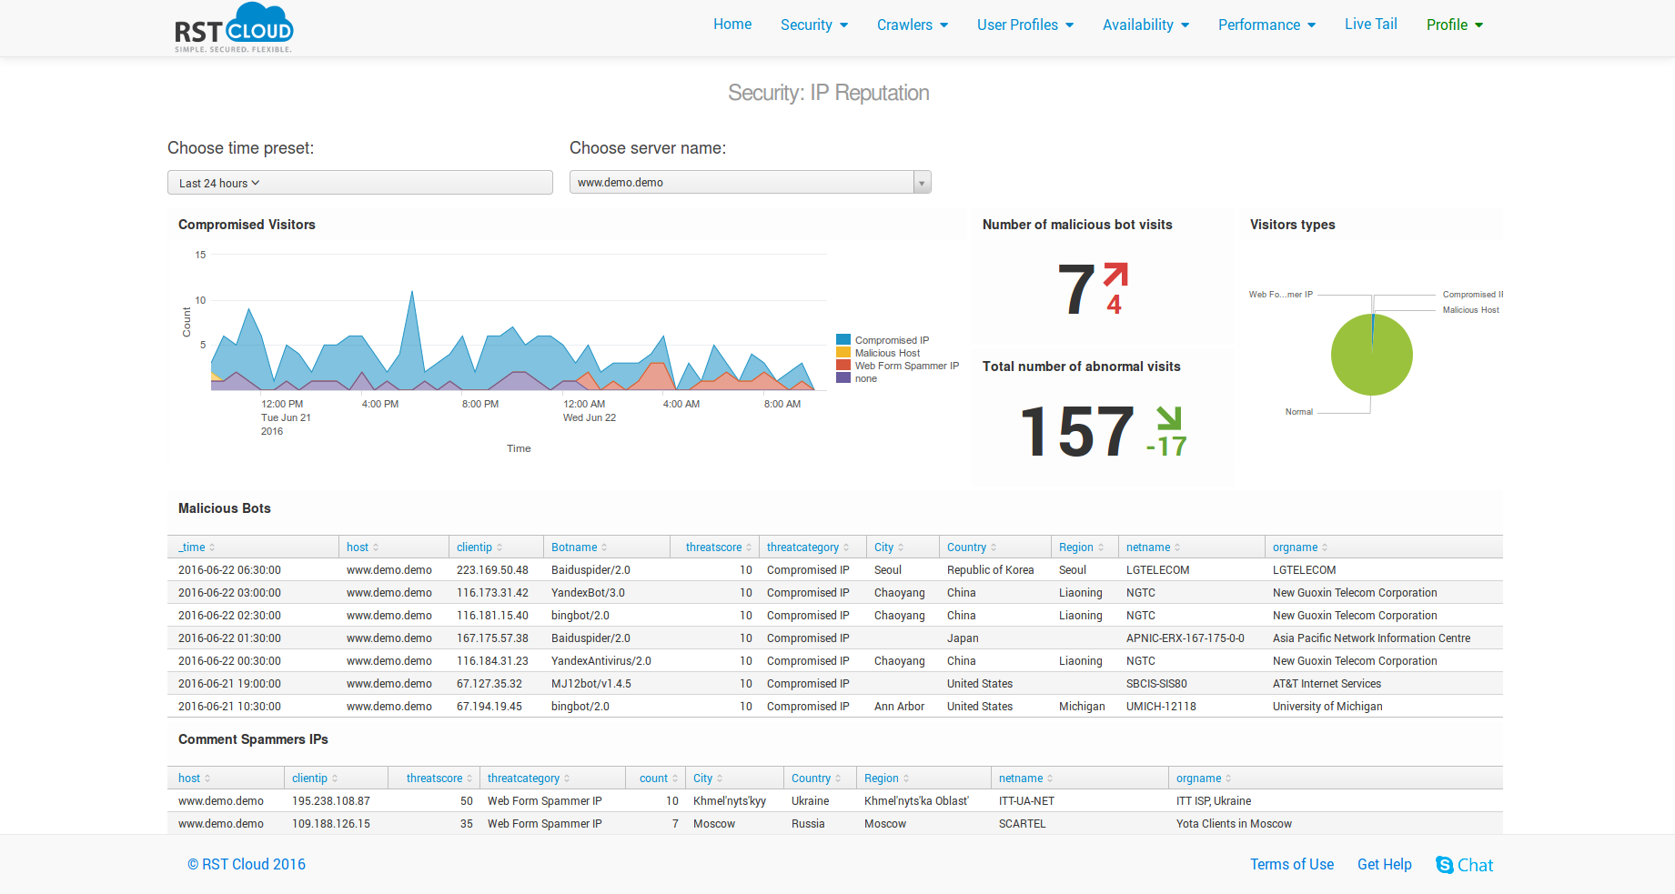Open Skype Chat icon in footer
Image resolution: width=1675 pixels, height=894 pixels.
click(x=1444, y=865)
